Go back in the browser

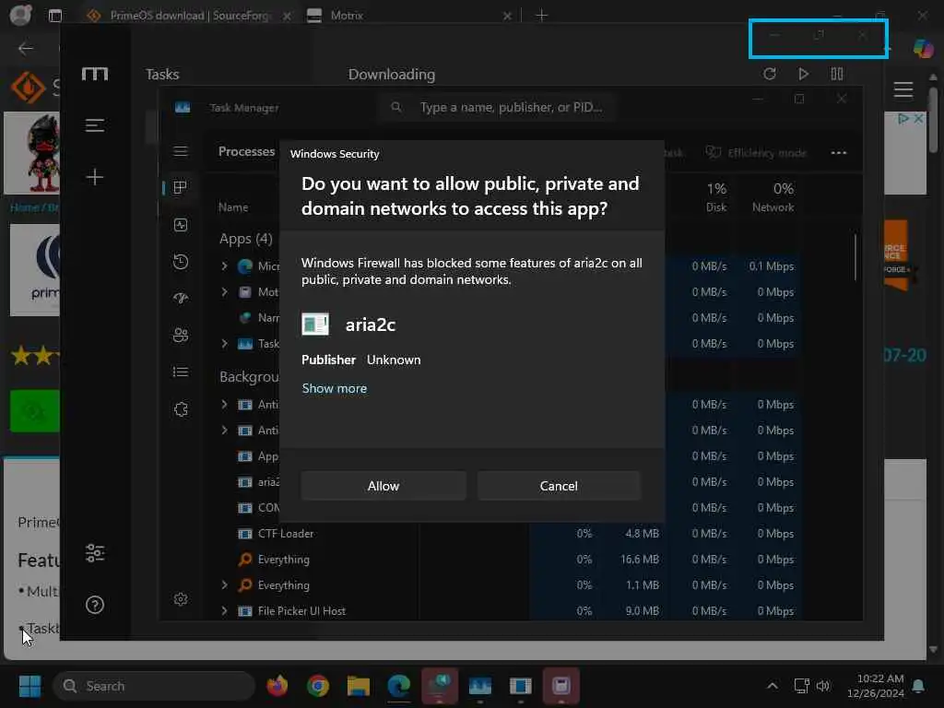pyautogui.click(x=25, y=48)
